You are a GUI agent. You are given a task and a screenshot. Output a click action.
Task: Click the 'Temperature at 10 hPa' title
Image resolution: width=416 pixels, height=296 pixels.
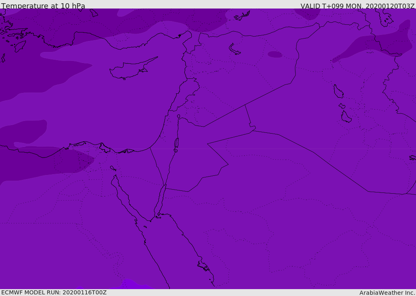[x=43, y=6]
